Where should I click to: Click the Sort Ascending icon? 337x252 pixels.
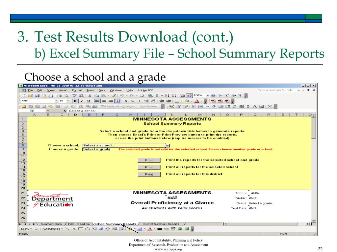(167, 95)
